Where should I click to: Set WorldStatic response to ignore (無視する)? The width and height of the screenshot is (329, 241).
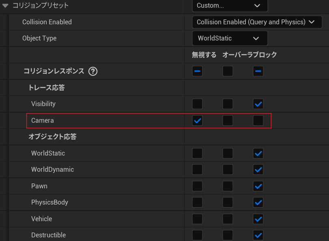point(198,153)
